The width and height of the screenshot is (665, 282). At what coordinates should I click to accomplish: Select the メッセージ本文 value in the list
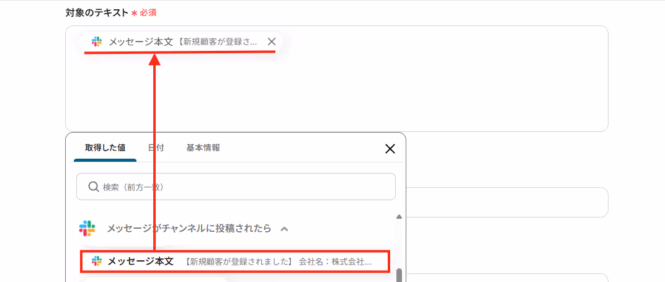tap(234, 262)
